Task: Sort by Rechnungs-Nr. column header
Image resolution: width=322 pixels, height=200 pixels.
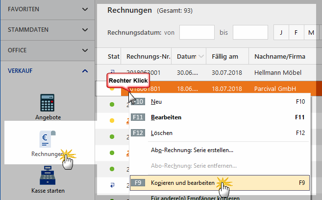Action: click(x=146, y=56)
